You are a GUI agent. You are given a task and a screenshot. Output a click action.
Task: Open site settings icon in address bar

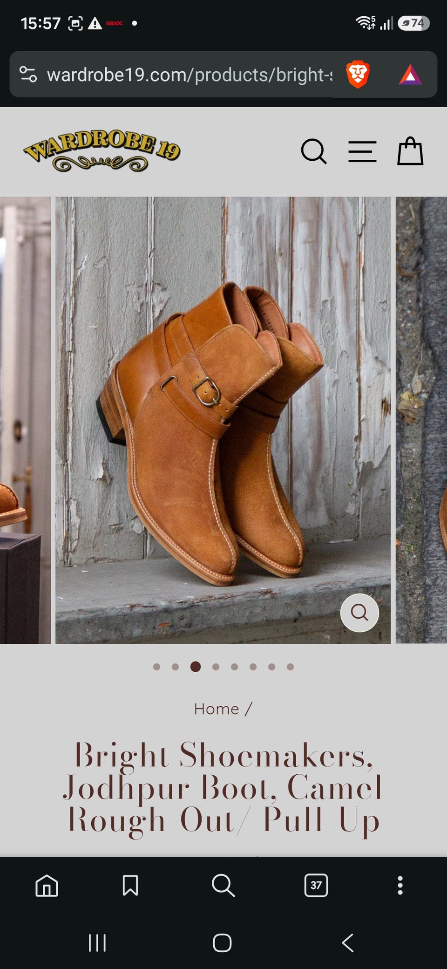28,75
